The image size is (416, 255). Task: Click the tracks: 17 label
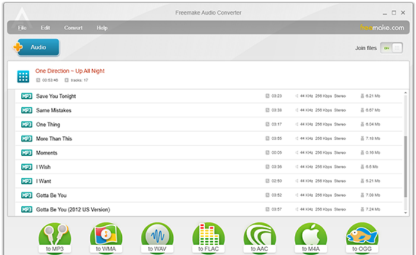(79, 80)
